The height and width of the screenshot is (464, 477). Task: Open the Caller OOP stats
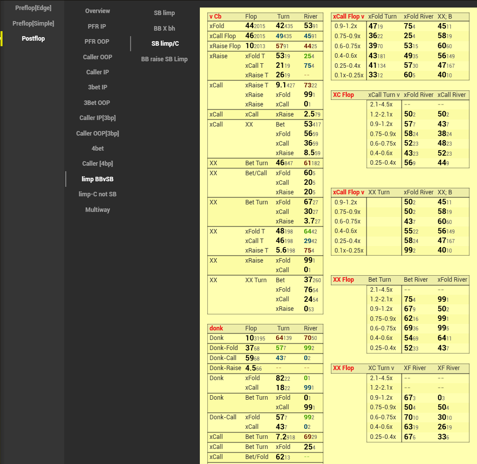click(x=97, y=57)
